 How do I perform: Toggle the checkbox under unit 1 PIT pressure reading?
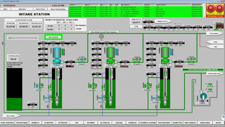pyautogui.click(x=39, y=76)
